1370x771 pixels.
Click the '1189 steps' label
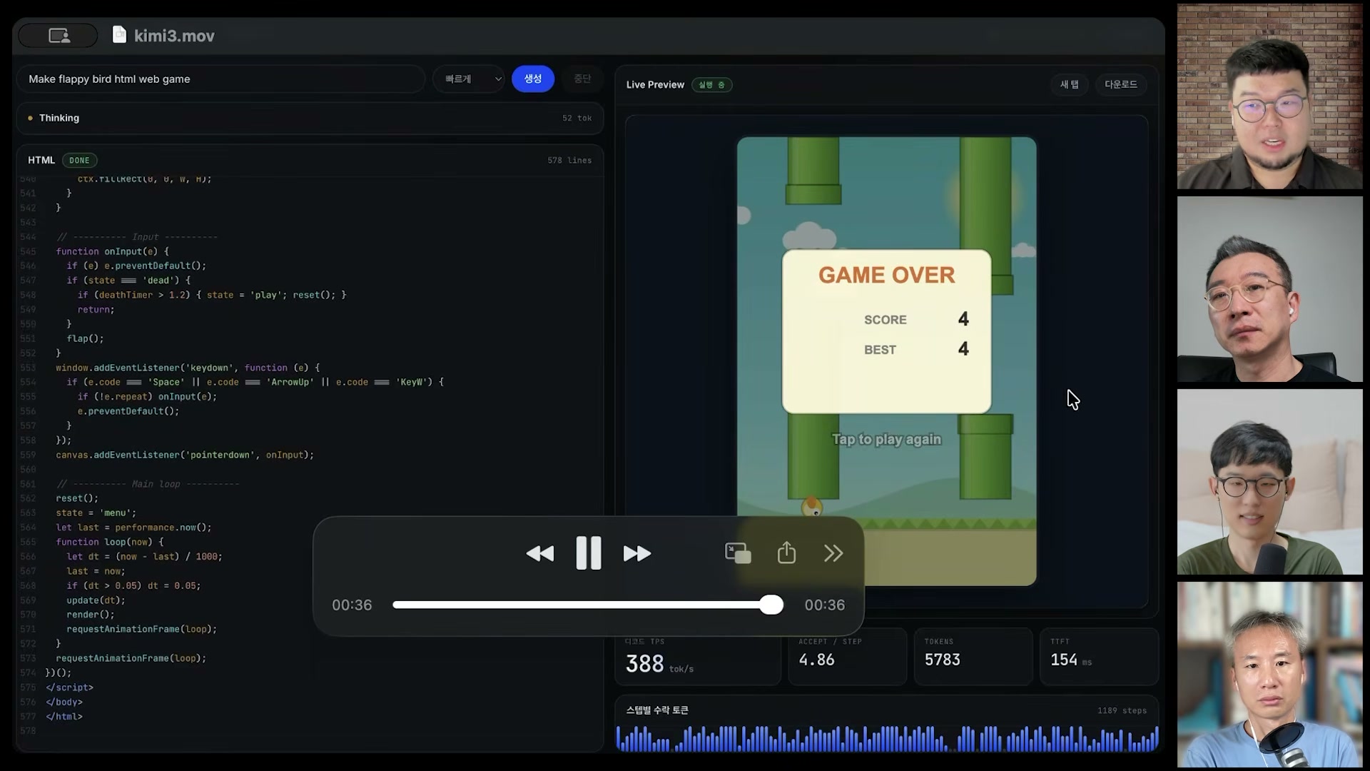(x=1122, y=710)
